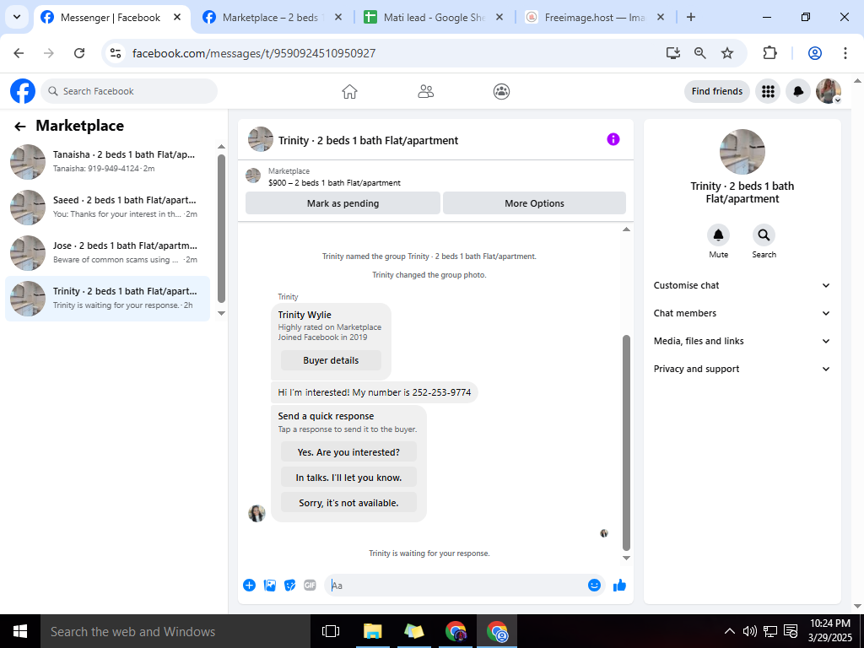864x648 pixels.
Task: Click Mark as pending button
Action: coord(343,203)
